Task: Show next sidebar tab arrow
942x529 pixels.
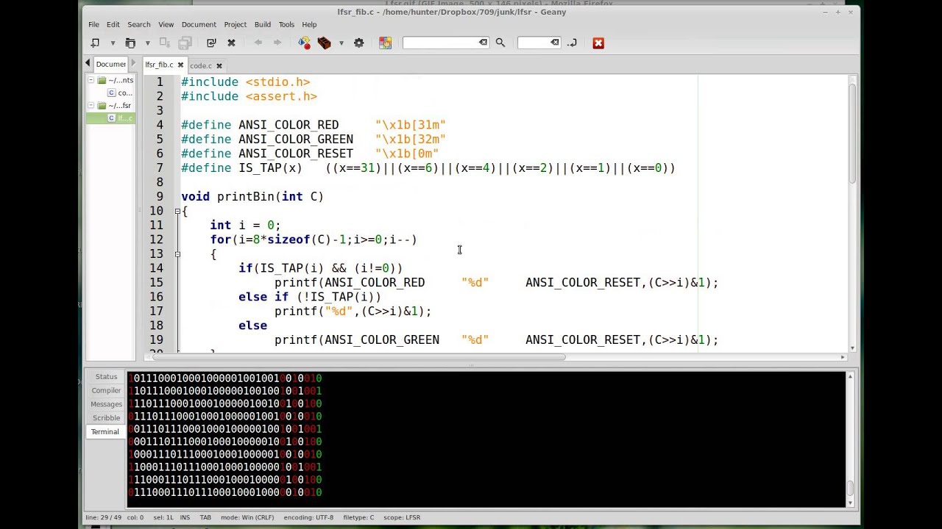Action: (x=132, y=64)
